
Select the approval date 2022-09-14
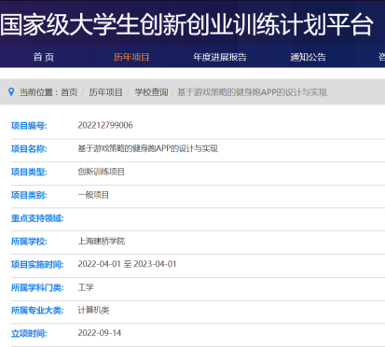pos(100,333)
